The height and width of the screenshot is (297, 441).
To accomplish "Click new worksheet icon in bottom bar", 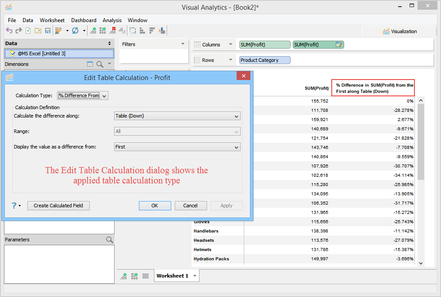I will 124,276.
